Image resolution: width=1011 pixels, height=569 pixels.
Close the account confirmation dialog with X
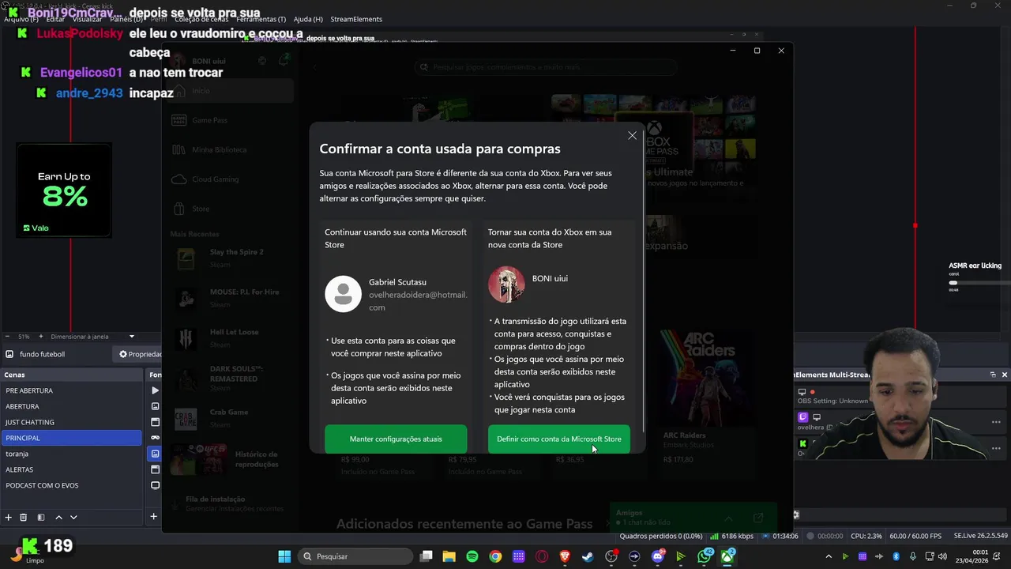click(x=632, y=136)
